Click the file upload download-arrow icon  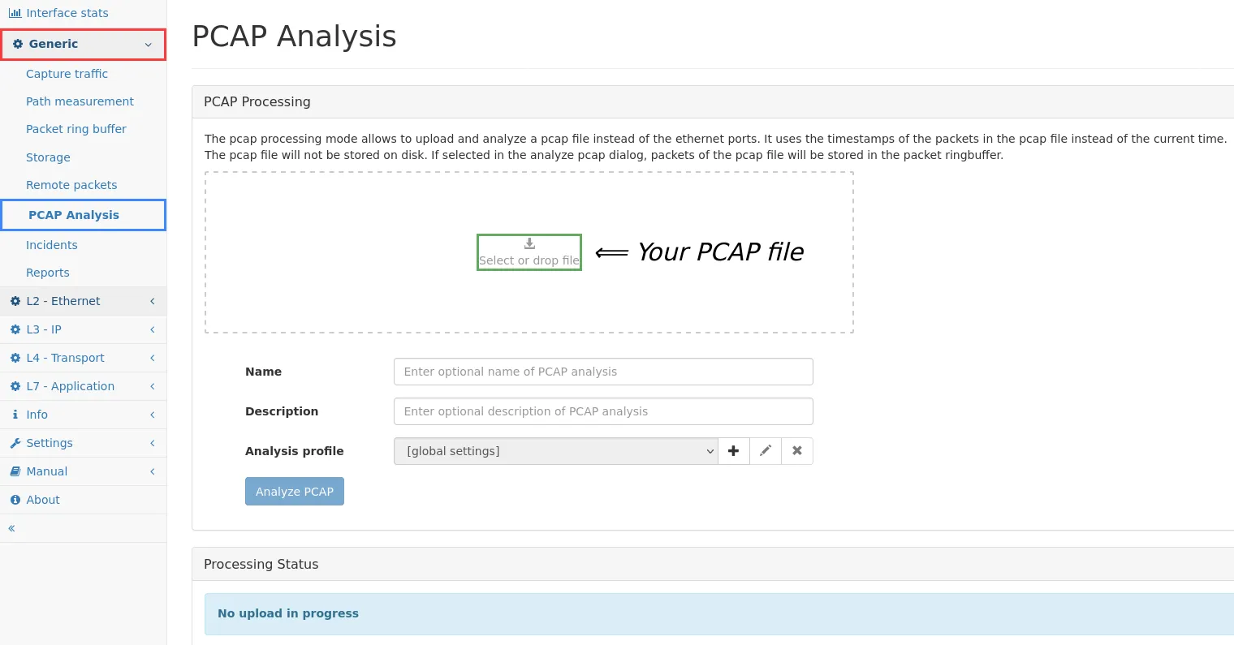(529, 243)
